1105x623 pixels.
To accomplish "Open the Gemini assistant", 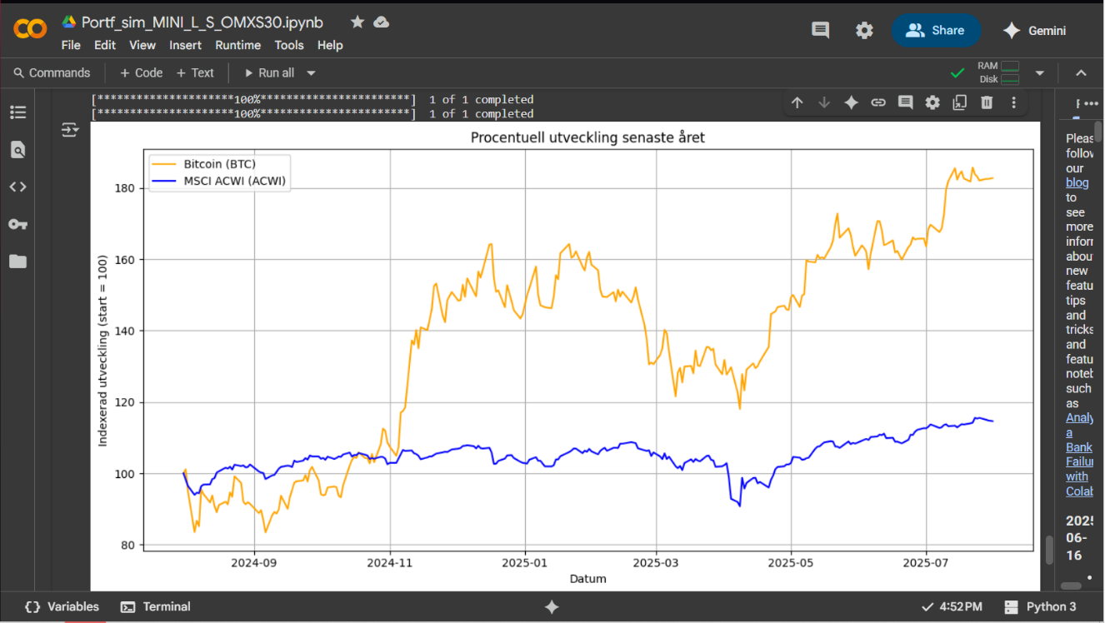I will coord(1035,31).
